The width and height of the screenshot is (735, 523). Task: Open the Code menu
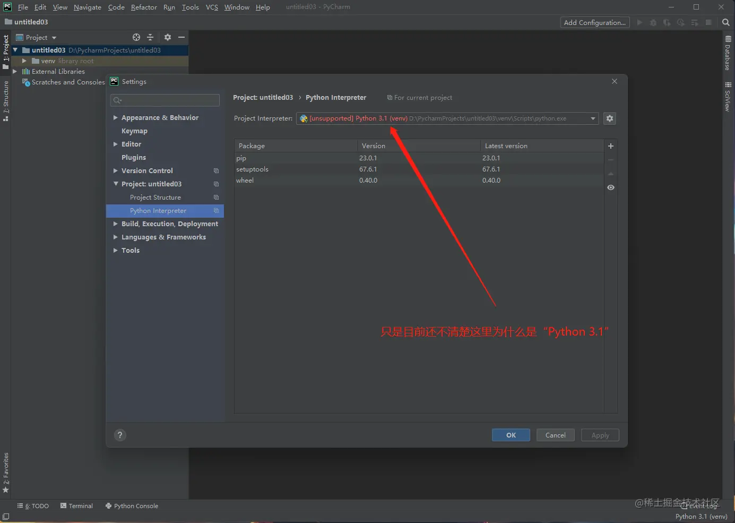click(x=116, y=7)
